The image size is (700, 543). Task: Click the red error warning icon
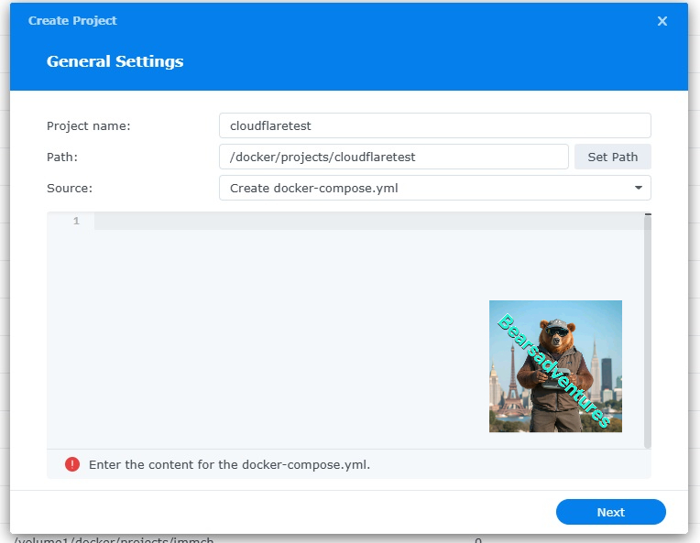72,464
